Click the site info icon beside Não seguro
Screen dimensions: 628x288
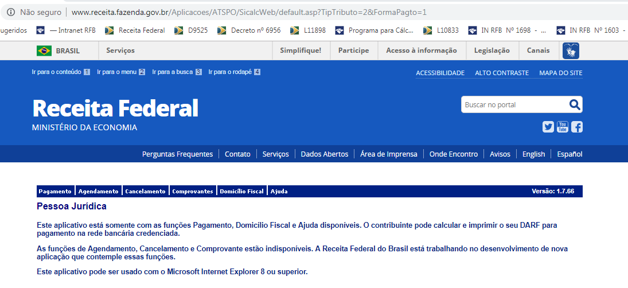click(11, 12)
